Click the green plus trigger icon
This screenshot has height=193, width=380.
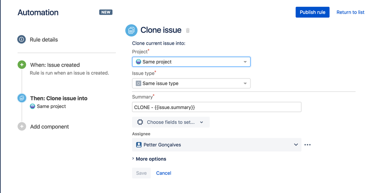pos(22,65)
